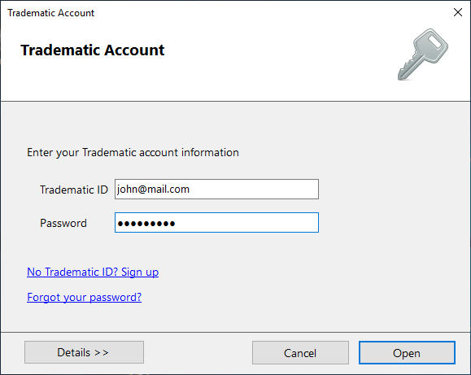Viewport: 471px width, 375px height.
Task: Click the Tradematic ID field label
Action: coord(74,190)
